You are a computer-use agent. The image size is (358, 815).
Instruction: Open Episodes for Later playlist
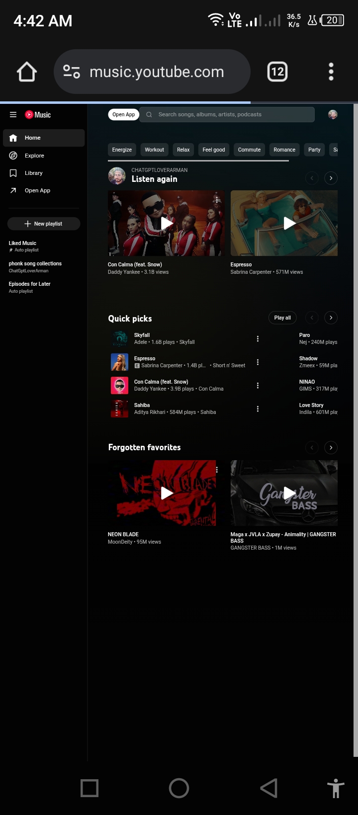(x=44, y=287)
